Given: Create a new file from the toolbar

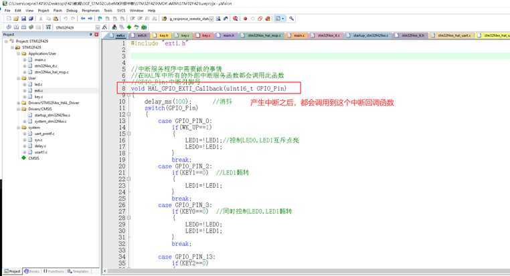Looking at the screenshot, I should point(9,19).
